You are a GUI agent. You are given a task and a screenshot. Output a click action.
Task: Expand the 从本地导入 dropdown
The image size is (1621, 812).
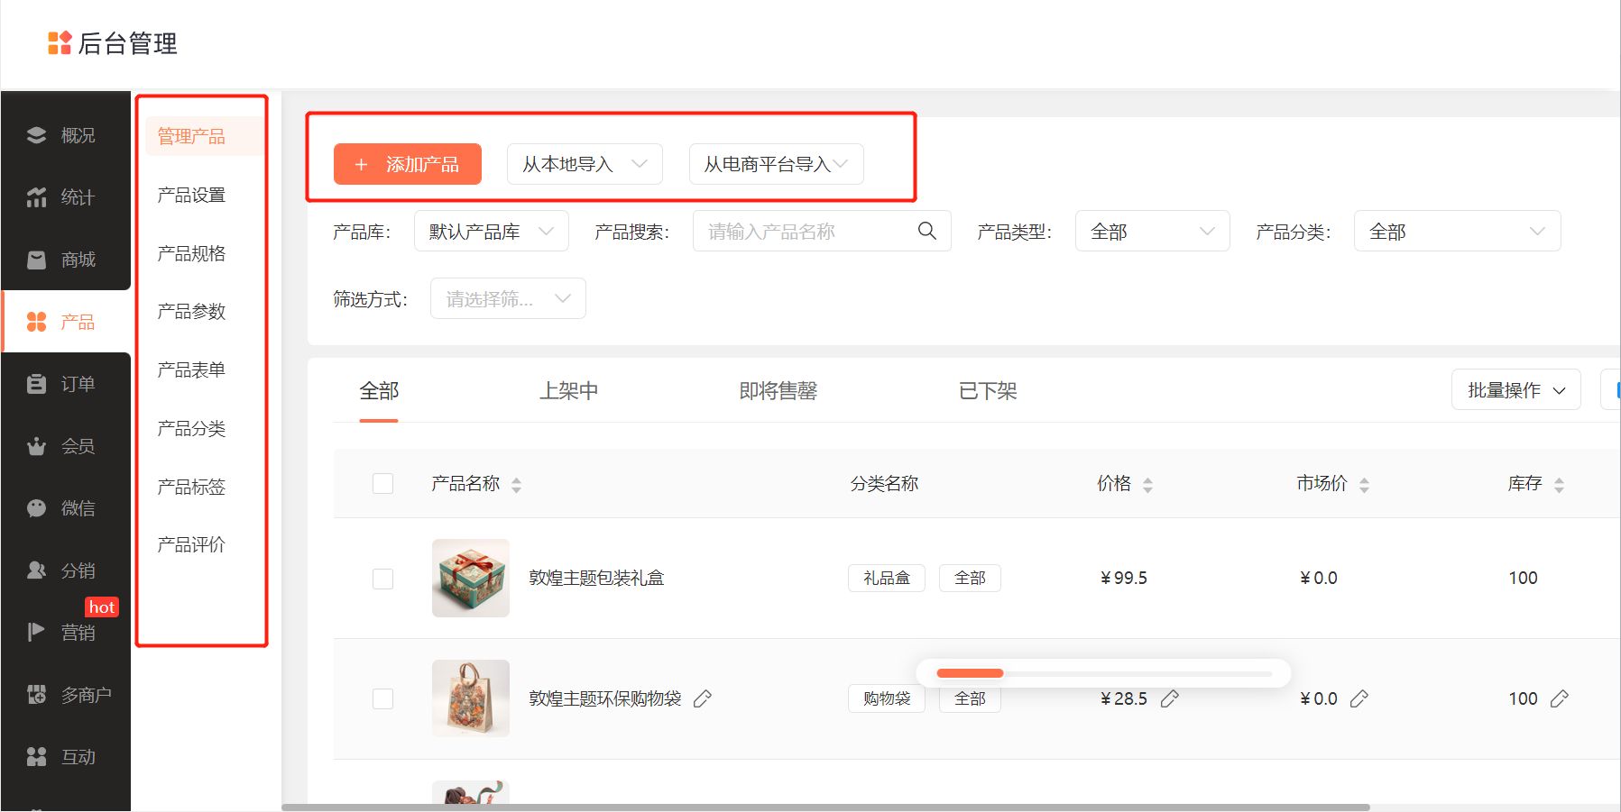coord(584,163)
